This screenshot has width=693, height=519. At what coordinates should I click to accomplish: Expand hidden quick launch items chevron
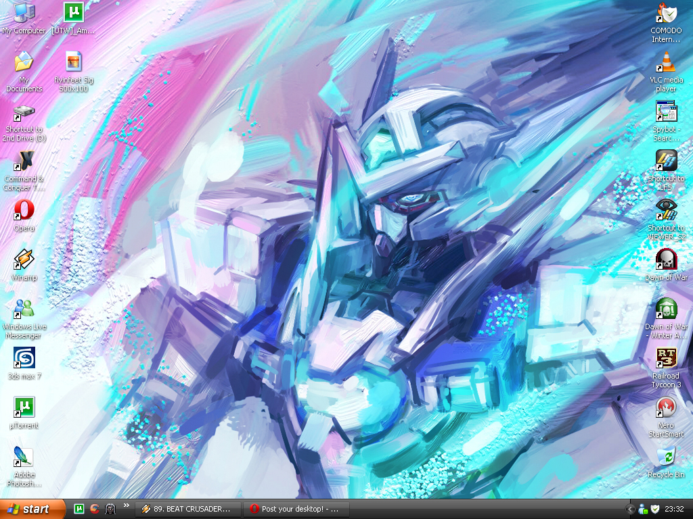127,505
